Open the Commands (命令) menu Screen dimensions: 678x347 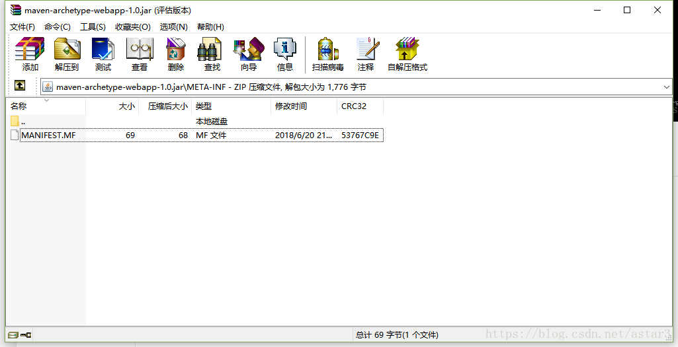point(57,27)
